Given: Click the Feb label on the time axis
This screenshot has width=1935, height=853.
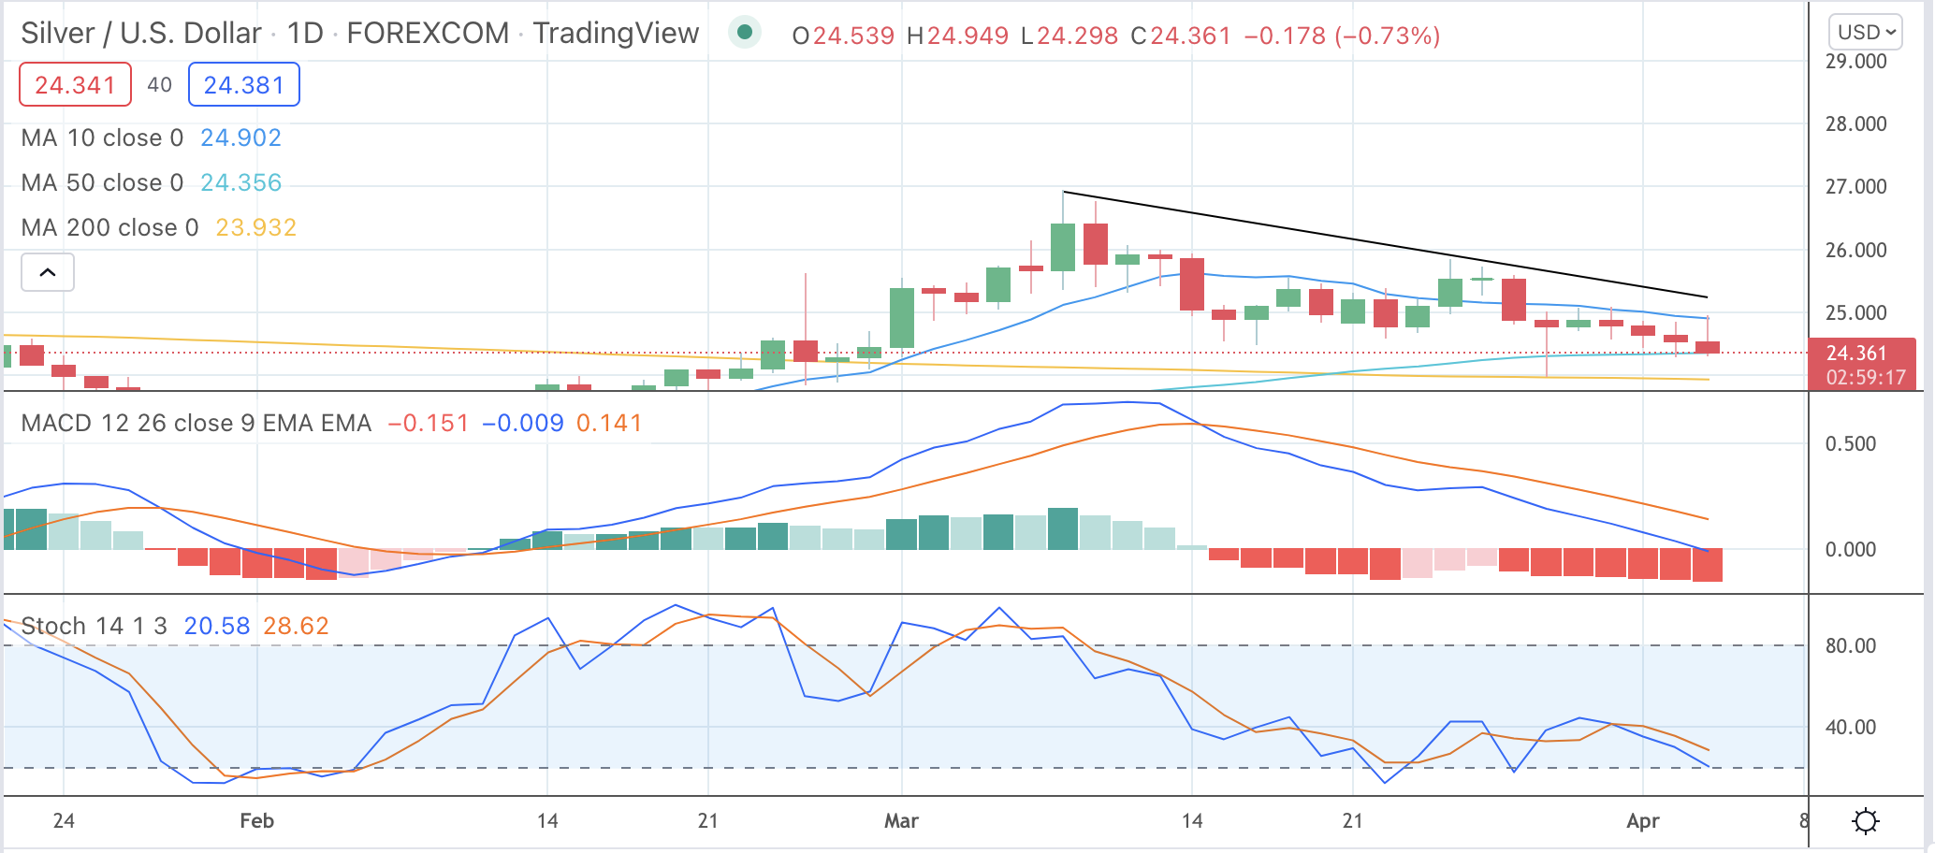Looking at the screenshot, I should point(256,821).
